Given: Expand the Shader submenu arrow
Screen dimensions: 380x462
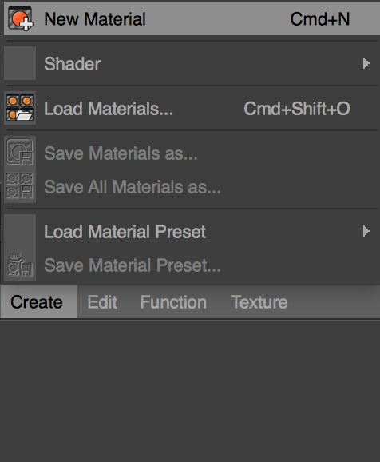Looking at the screenshot, I should pyautogui.click(x=366, y=63).
